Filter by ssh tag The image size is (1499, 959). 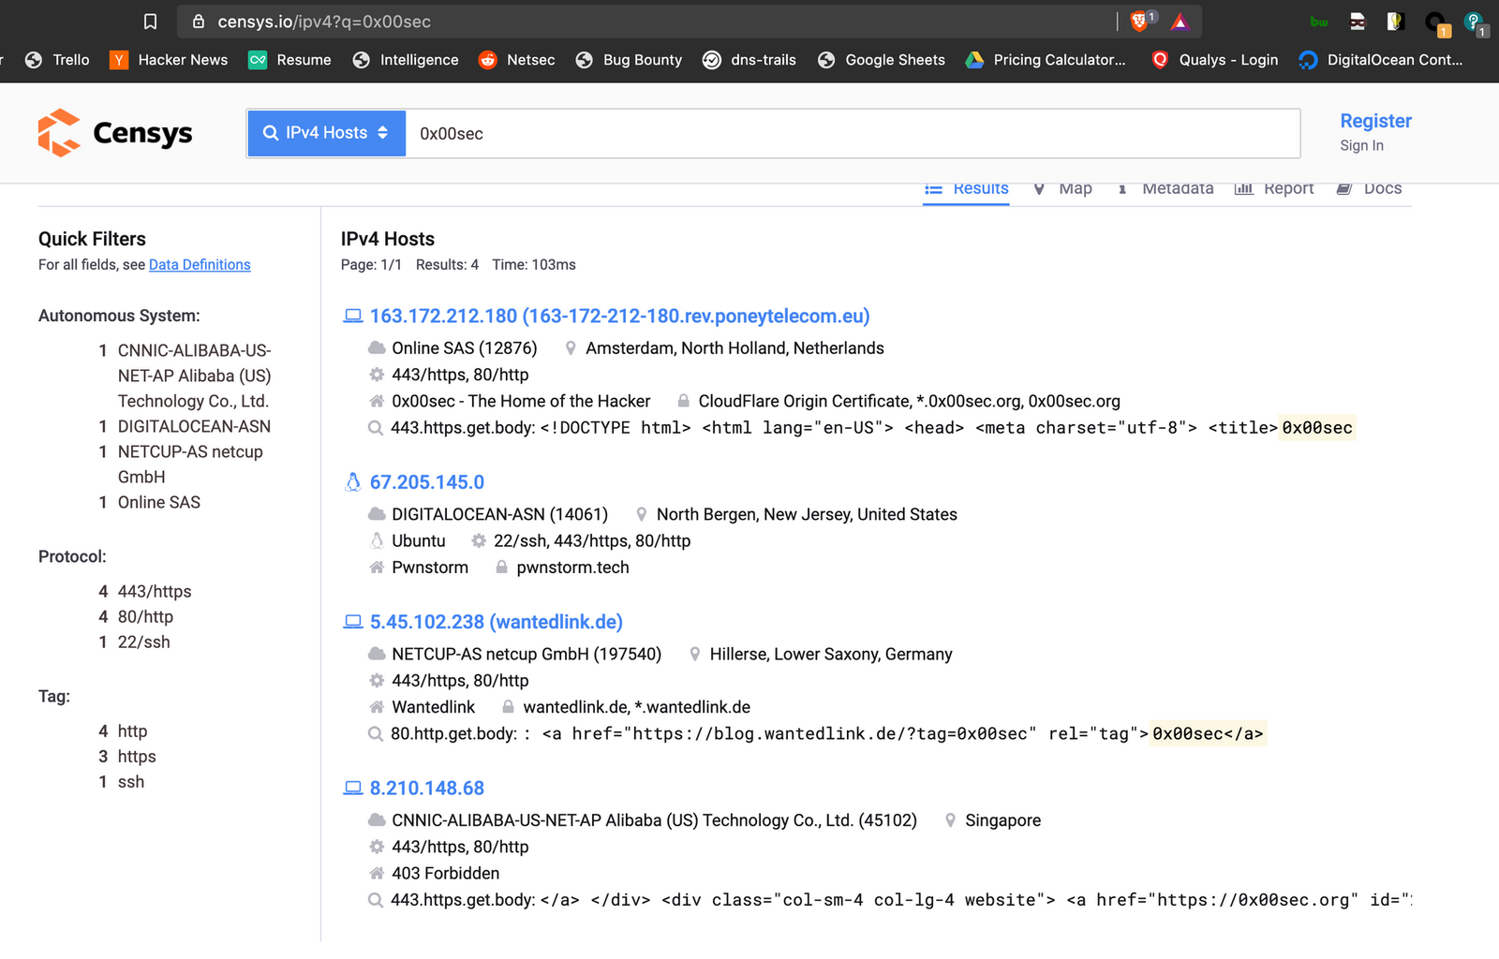[131, 782]
